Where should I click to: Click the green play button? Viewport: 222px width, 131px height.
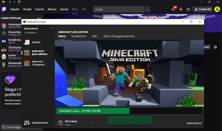coord(130,121)
